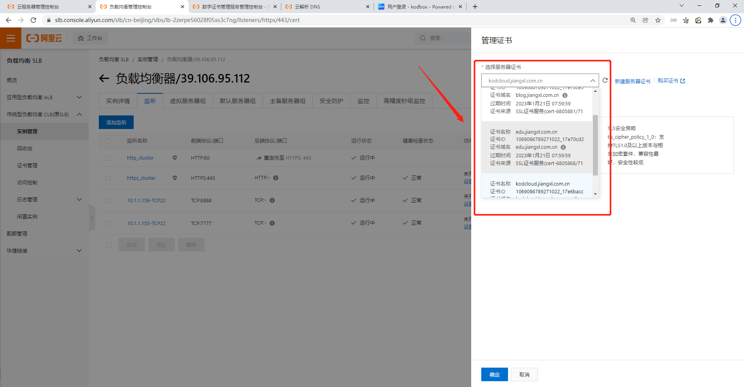Bookmark this page with the star icon
This screenshot has width=744, height=387.
tap(658, 20)
